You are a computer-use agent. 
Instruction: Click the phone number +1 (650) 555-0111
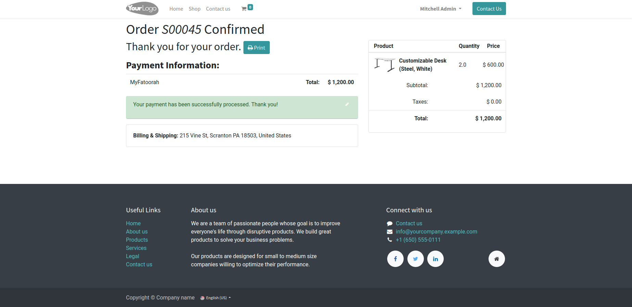(418, 240)
